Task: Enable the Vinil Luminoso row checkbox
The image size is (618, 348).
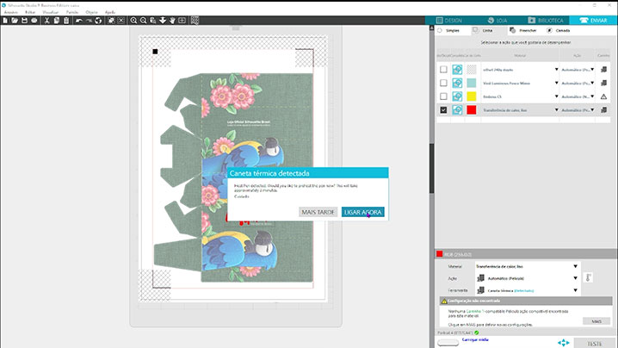Action: 443,83
